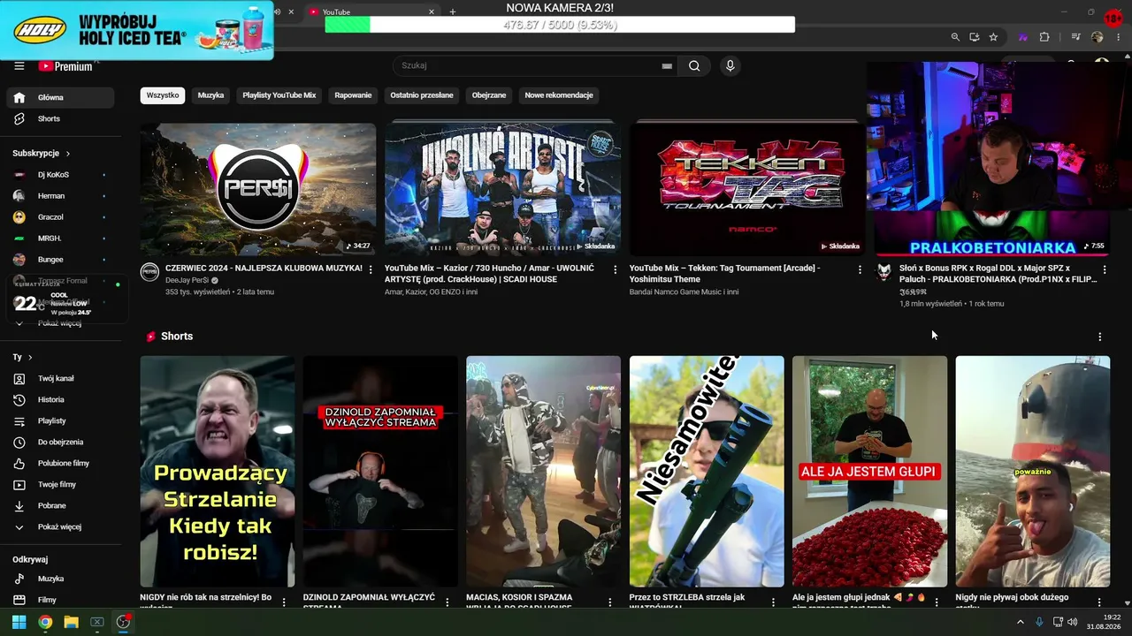
Task: Select the Ostatnio przesłane chip
Action: (x=422, y=95)
